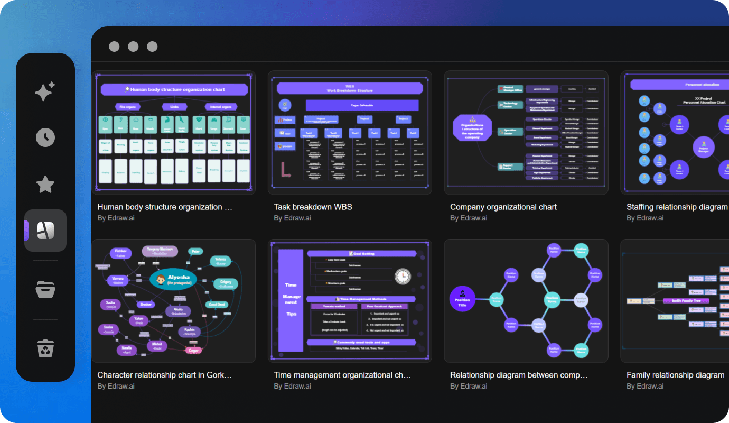Click the 'Human body structure organization …' title

[165, 207]
